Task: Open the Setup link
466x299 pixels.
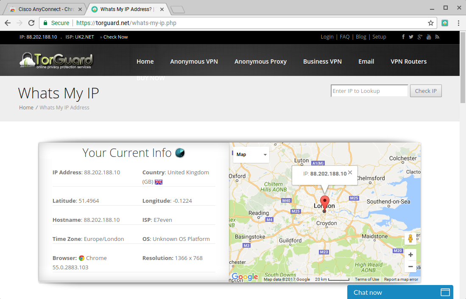Action: tap(379, 37)
